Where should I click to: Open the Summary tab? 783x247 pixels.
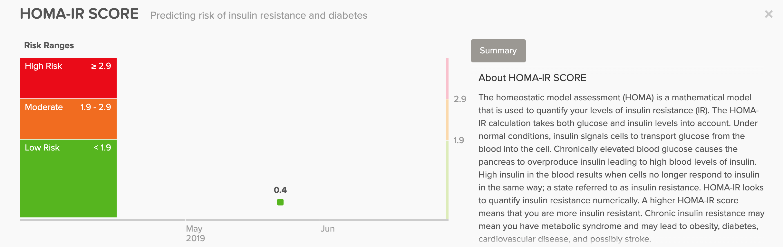pyautogui.click(x=498, y=51)
